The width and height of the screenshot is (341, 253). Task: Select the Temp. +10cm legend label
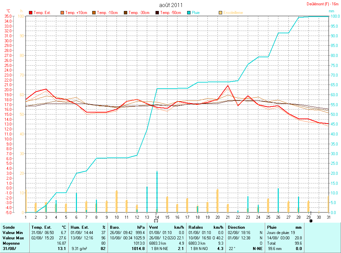(76, 13)
